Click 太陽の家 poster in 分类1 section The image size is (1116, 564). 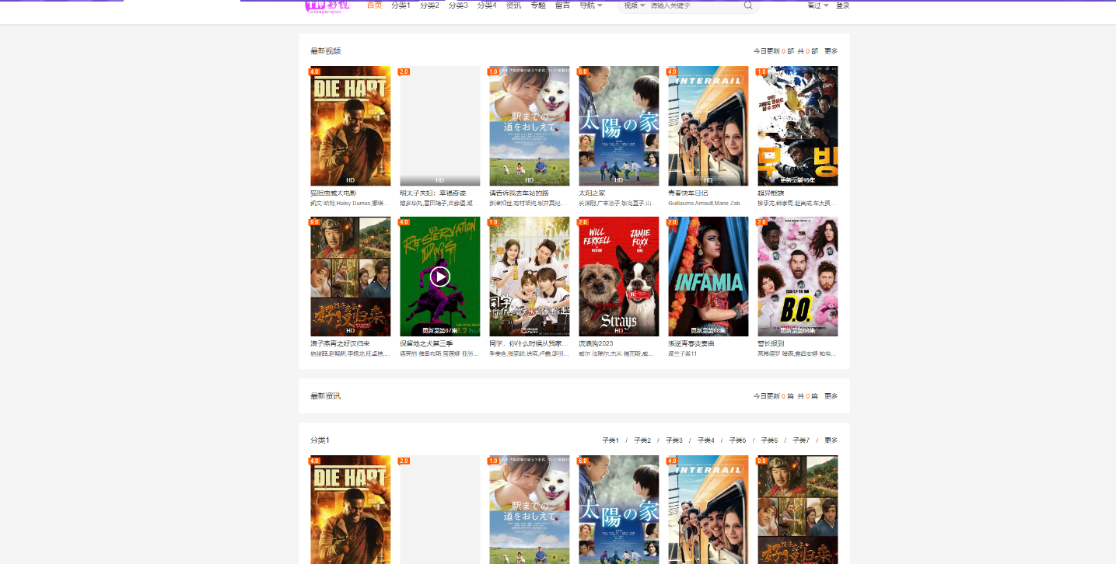coord(619,510)
